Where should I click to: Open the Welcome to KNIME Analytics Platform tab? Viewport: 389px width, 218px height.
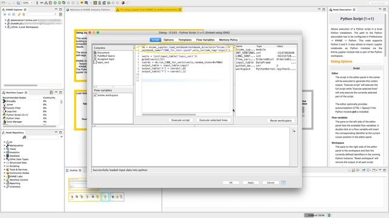tap(89, 10)
